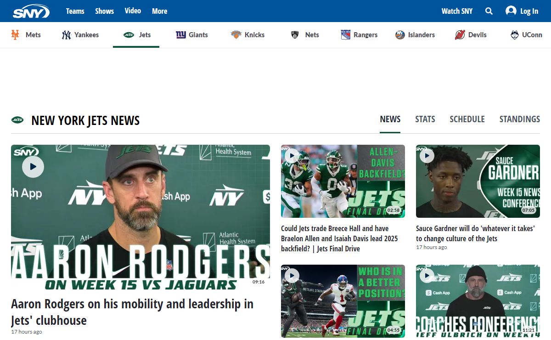Select Knicks text in team bar

254,34
